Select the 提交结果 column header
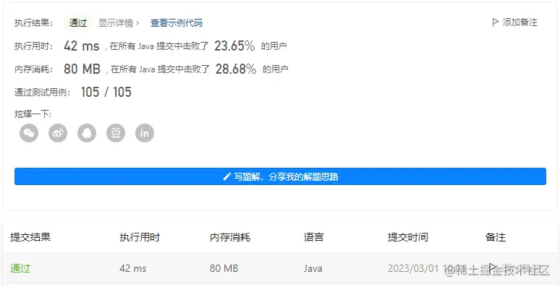Viewport: 560px width, 287px height. [x=30, y=237]
